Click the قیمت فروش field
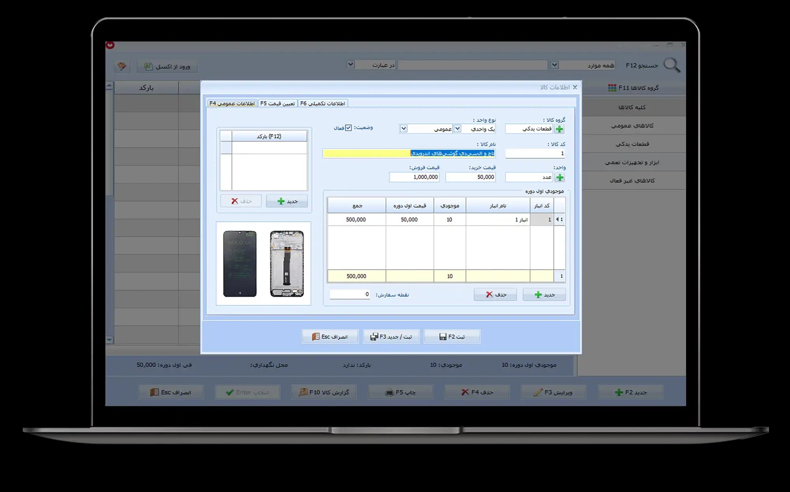790x492 pixels. [414, 177]
